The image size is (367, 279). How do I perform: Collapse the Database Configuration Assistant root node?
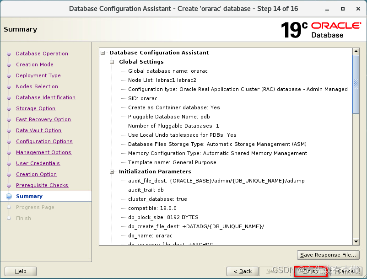click(103, 53)
